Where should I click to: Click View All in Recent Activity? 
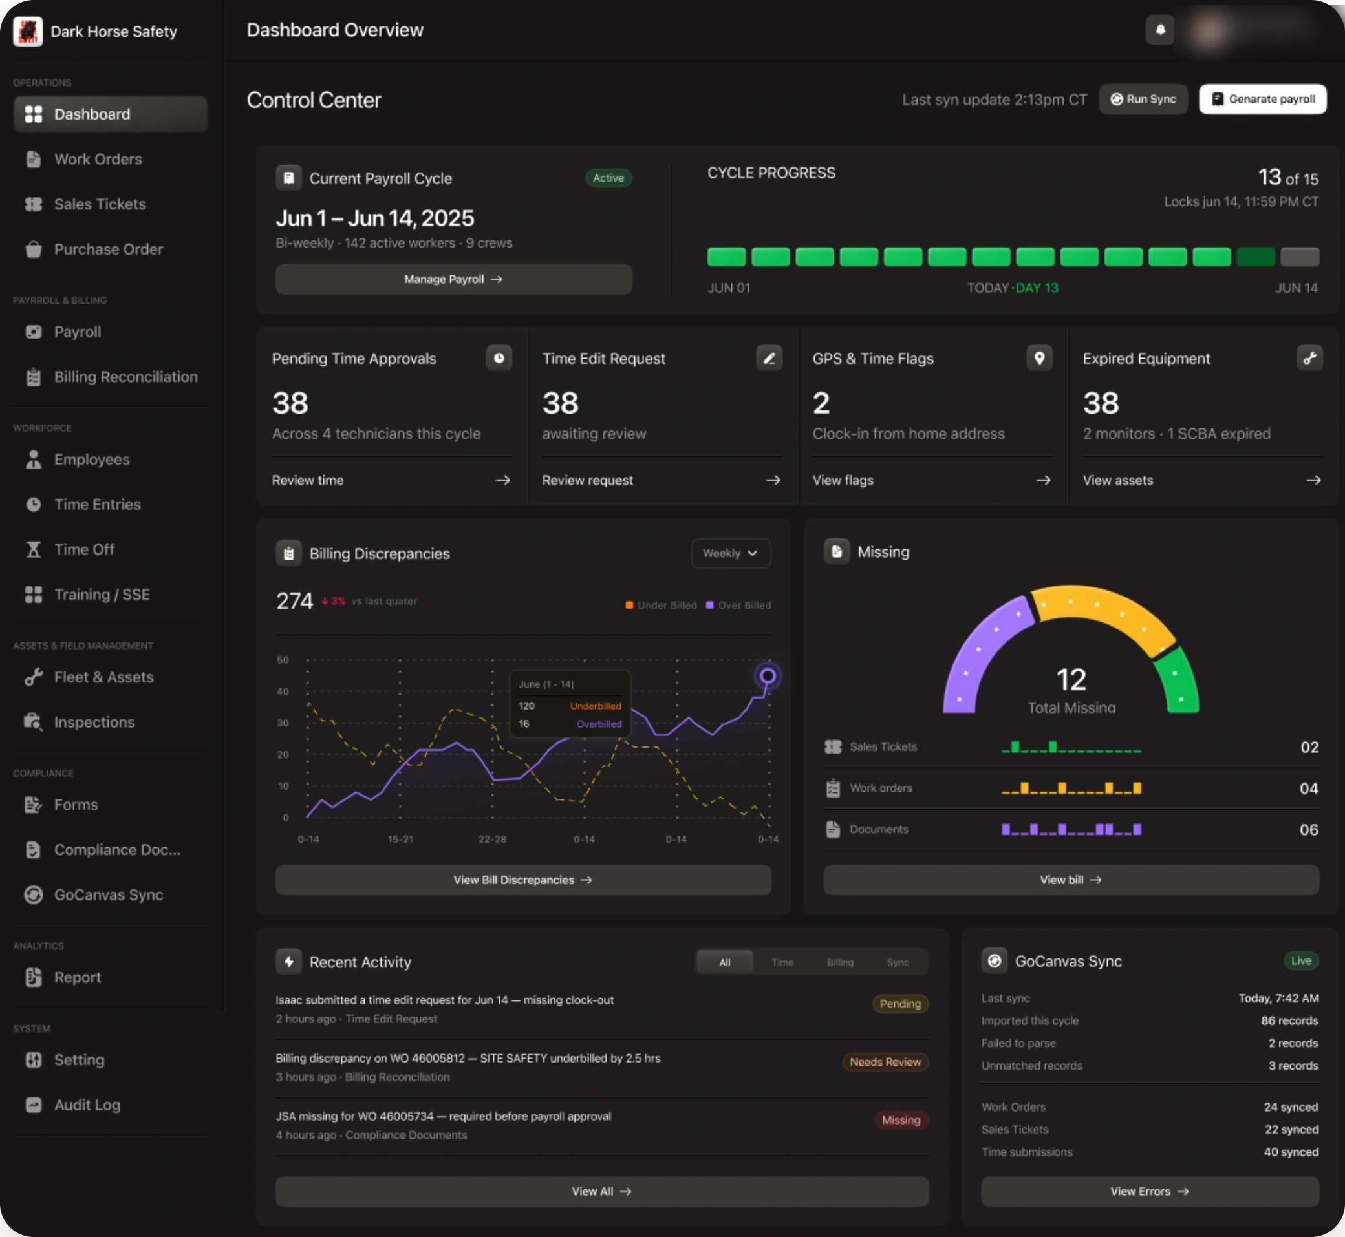tap(601, 1192)
